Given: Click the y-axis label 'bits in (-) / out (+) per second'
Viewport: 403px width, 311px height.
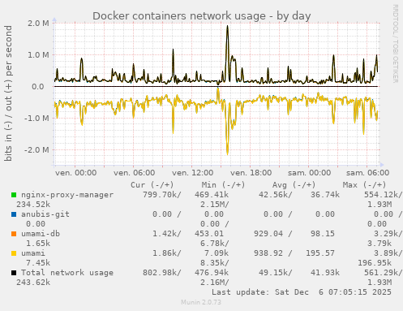Looking at the screenshot, I should [x=8, y=93].
